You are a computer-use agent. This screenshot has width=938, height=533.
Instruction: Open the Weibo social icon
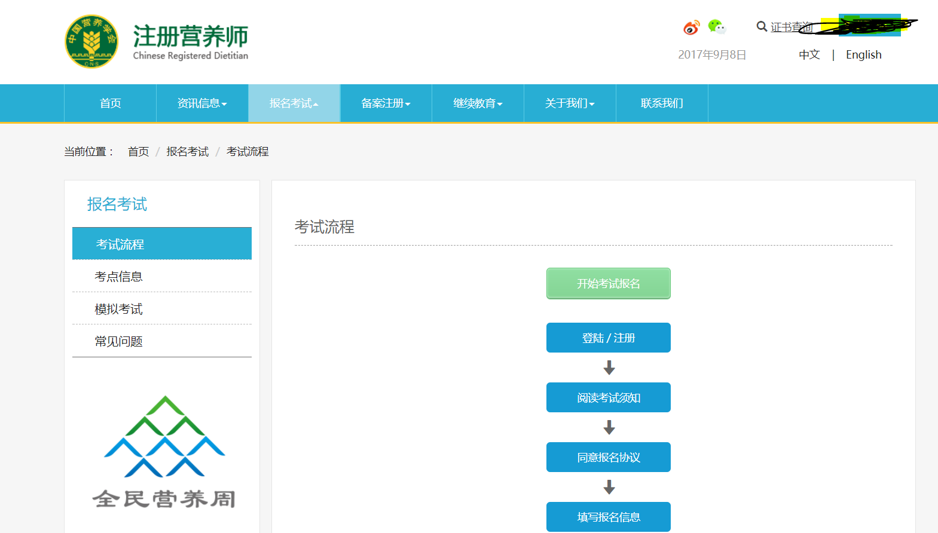692,27
